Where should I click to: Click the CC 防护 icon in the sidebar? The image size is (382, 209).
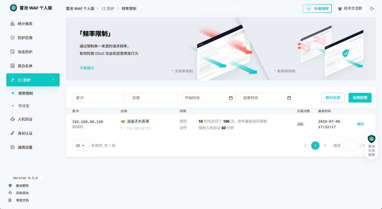coord(12,80)
